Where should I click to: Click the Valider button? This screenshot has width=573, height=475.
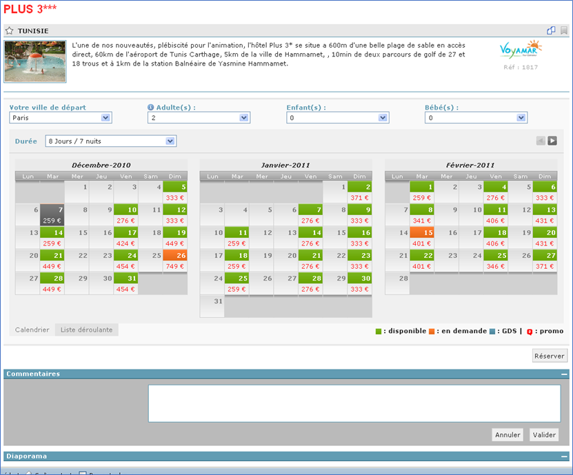pos(543,435)
